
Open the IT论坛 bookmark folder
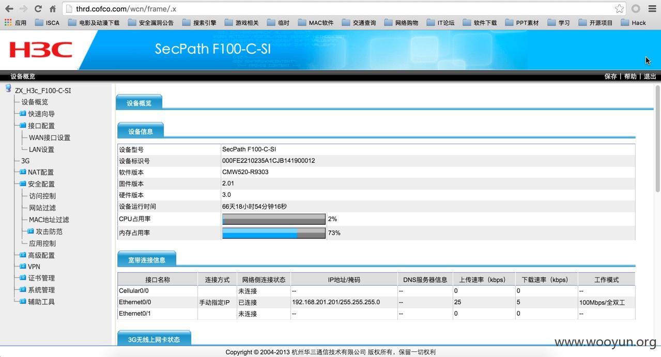pyautogui.click(x=440, y=23)
